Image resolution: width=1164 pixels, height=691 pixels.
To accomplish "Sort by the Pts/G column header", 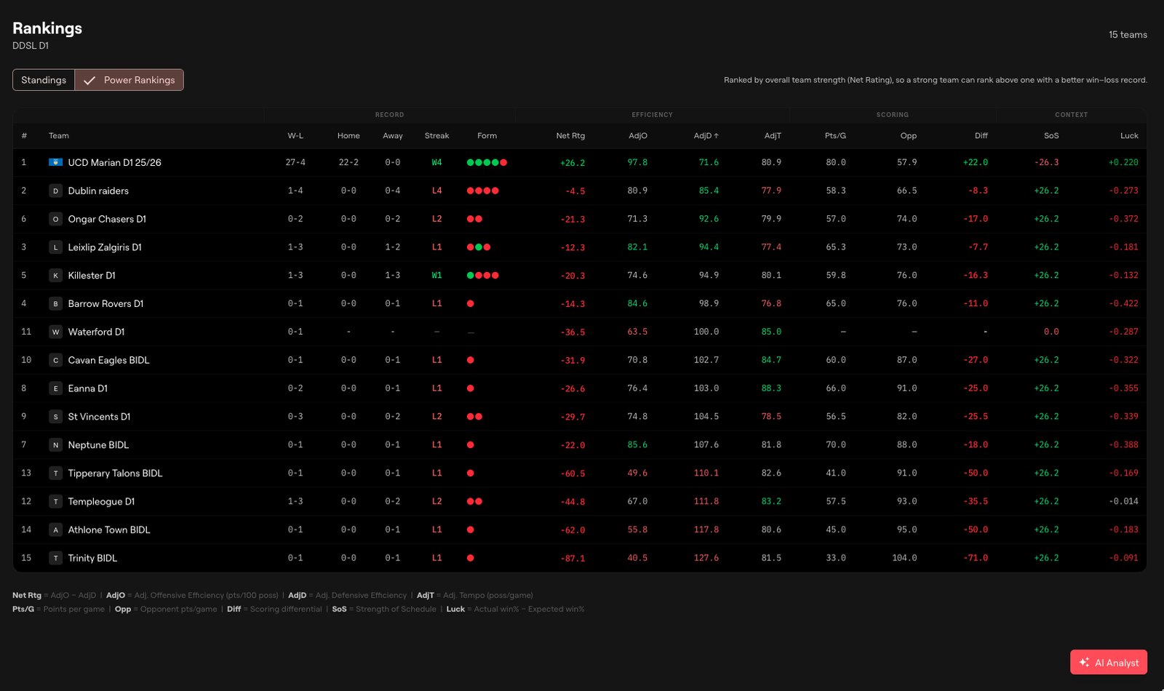I will (835, 136).
